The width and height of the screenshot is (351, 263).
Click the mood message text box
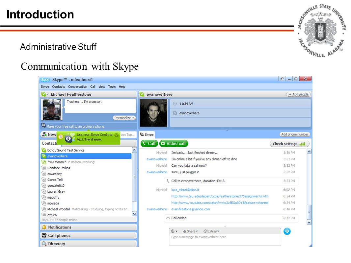click(100, 106)
